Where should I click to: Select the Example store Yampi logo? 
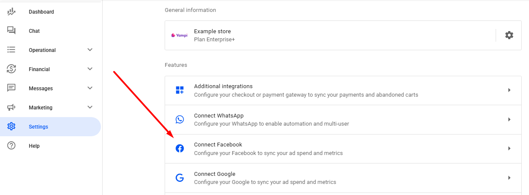[x=180, y=35]
